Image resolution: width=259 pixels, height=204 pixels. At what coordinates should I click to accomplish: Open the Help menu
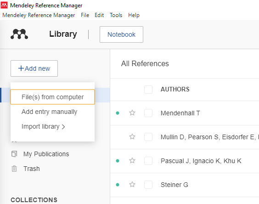[x=134, y=15]
